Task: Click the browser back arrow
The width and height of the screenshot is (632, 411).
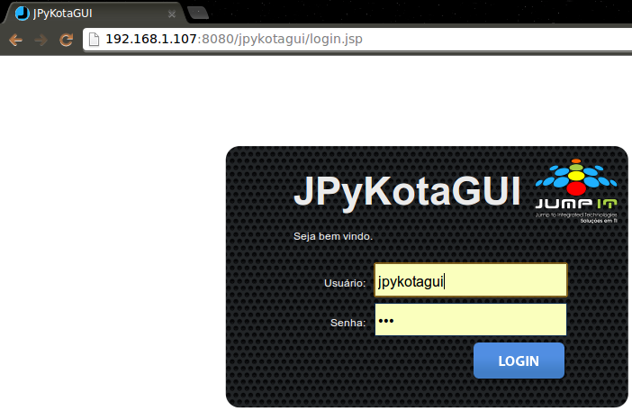Action: 15,40
